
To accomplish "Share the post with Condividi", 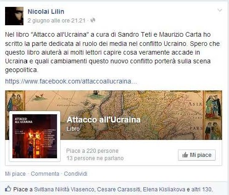I will (75, 174).
